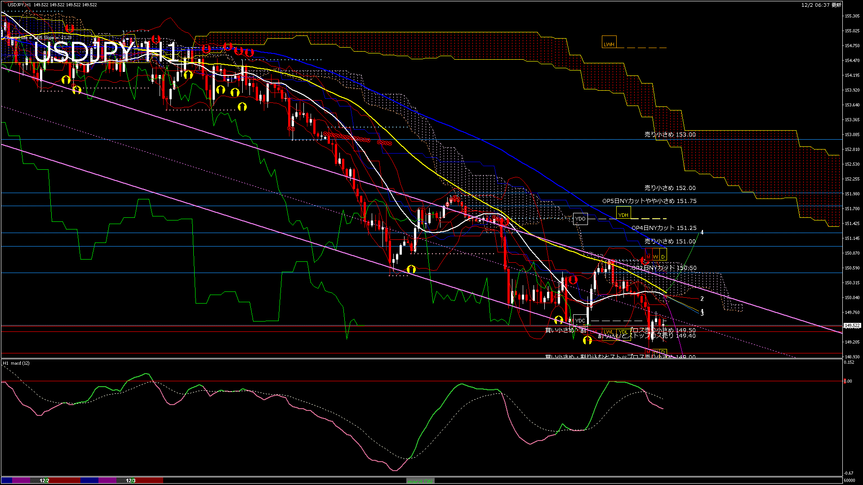Click the 60000 value at bottom right
Image resolution: width=863 pixels, height=485 pixels.
[850, 481]
